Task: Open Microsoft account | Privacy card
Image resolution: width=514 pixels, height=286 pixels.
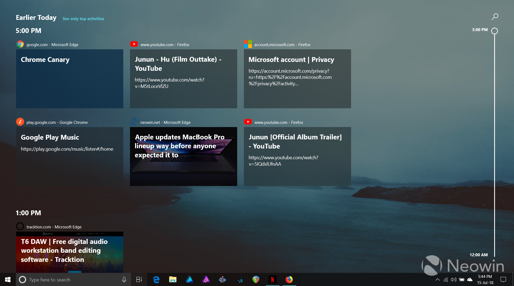Action: pos(297,79)
